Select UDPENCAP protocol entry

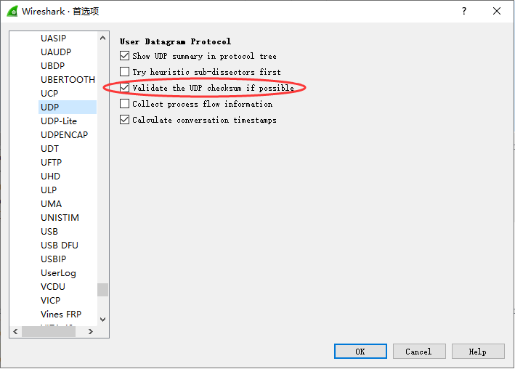(x=64, y=134)
